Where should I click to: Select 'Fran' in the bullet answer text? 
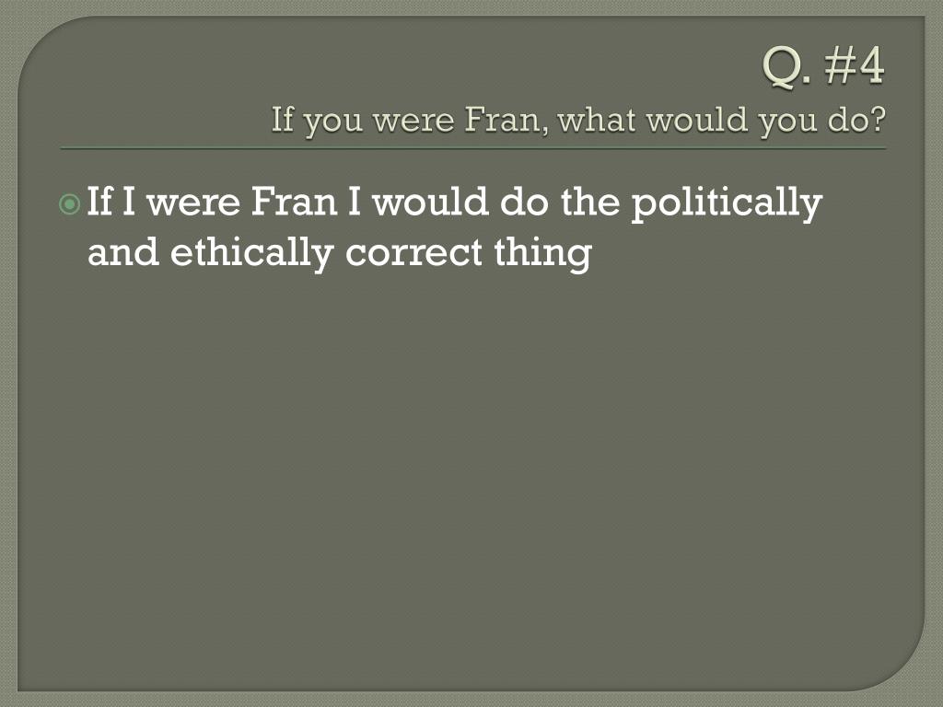[294, 202]
